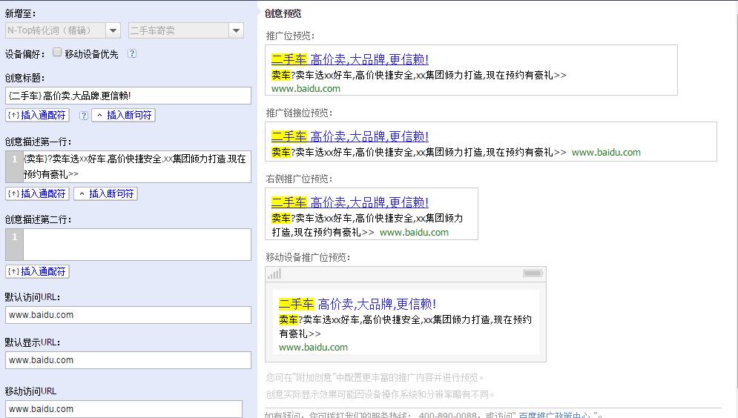Edit the 创意标题 input field
Image resolution: width=738 pixels, height=418 pixels.
(x=128, y=96)
